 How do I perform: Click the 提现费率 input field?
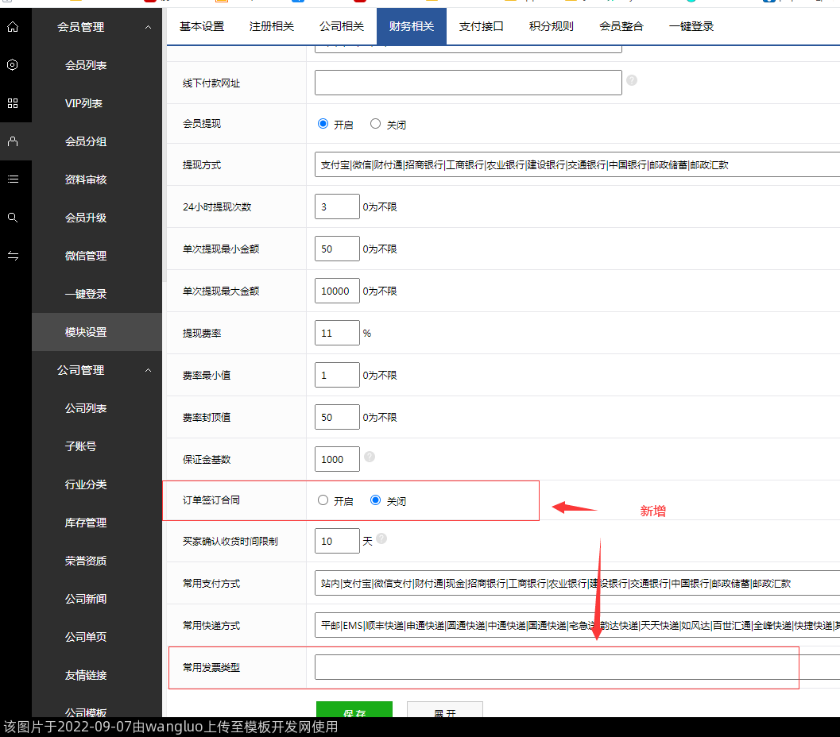[x=337, y=333]
